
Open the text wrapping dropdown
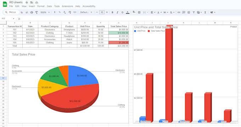166,12
